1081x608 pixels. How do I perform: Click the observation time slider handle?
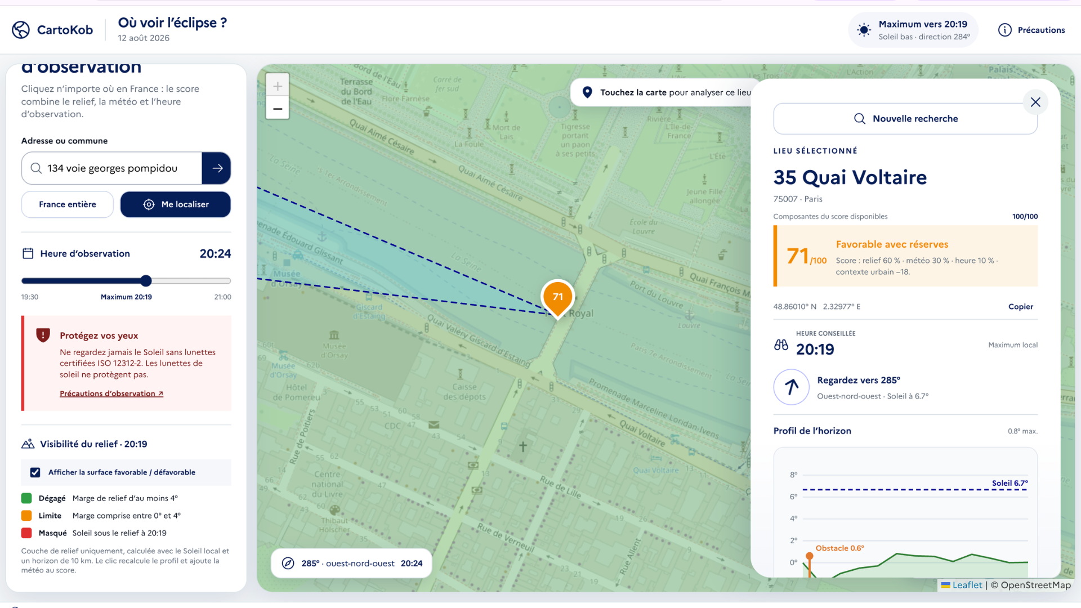pyautogui.click(x=146, y=281)
